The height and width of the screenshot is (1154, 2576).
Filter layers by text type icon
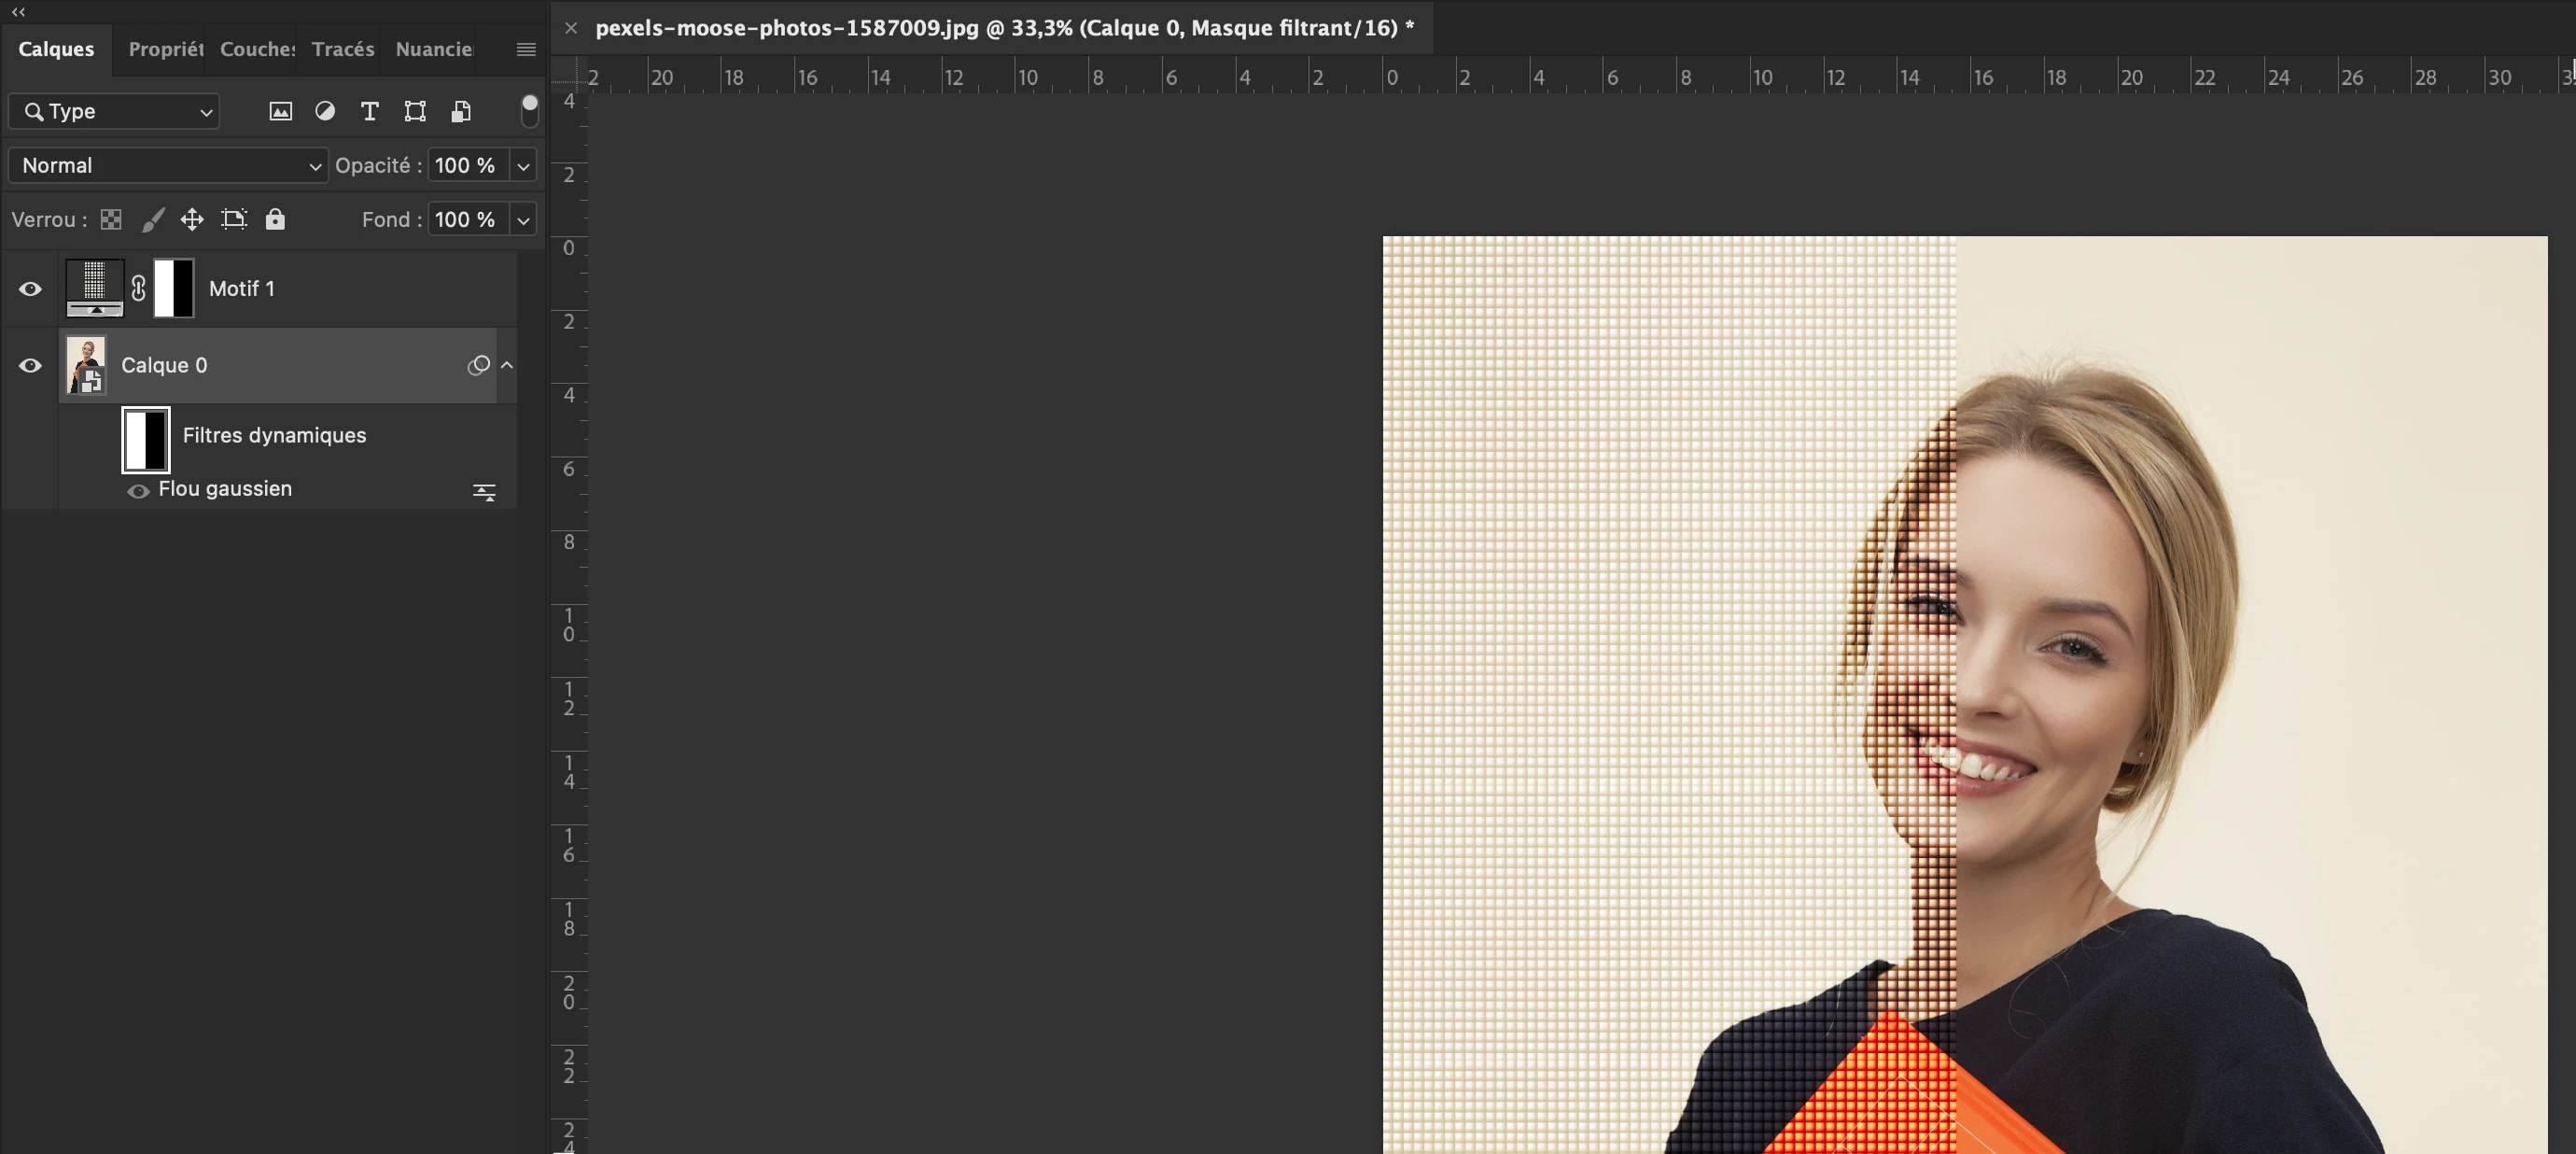tap(369, 111)
